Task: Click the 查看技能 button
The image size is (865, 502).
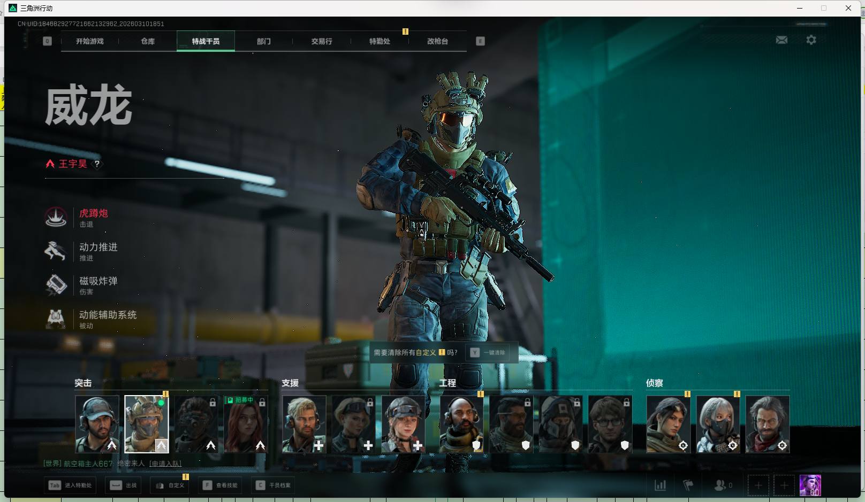Action: pyautogui.click(x=220, y=485)
